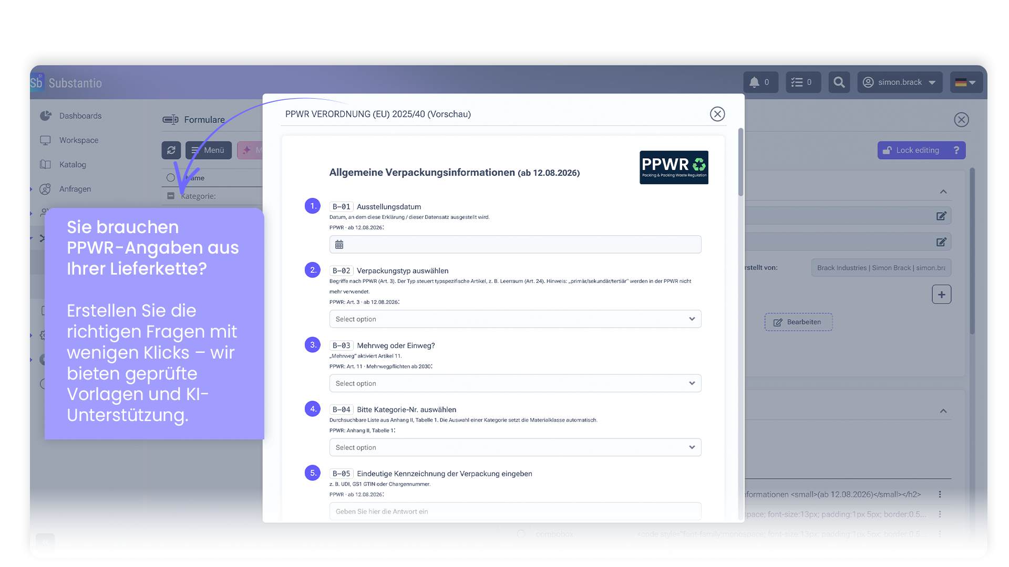Click the Formulare heading icon
This screenshot has width=1009, height=567.
tap(170, 120)
